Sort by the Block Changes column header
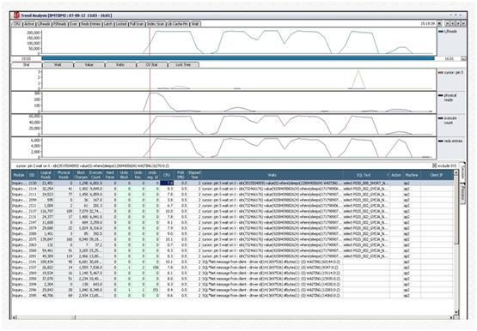 (81, 175)
